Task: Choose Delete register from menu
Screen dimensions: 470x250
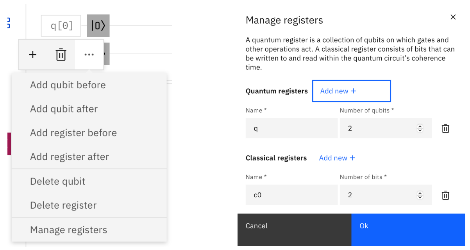Action: tap(63, 205)
